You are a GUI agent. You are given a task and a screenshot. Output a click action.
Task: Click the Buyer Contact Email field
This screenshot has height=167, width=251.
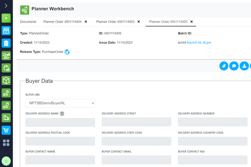point(136,160)
